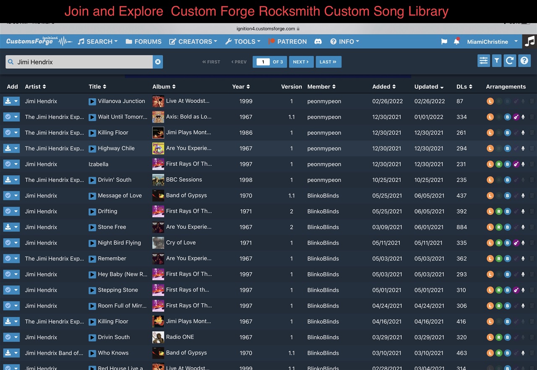Download the Who Knows song
The width and height of the screenshot is (537, 370).
8,353
